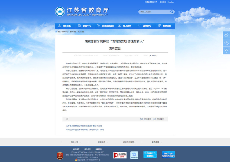Open the 新闻中心 navigation menu
The image size is (230, 162).
tap(85, 26)
